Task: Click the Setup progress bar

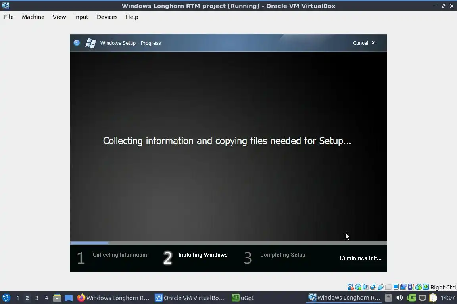Action: 228,243
